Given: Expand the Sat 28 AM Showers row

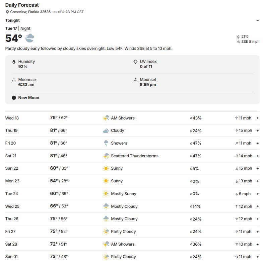Looking at the screenshot, I should [257, 244].
